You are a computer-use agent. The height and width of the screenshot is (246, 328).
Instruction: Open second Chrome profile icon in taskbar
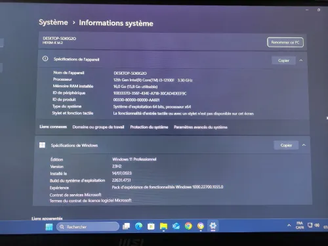tap(201, 226)
